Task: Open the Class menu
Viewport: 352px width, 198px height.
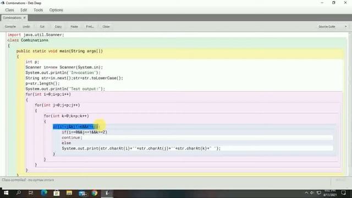Action: 10,10
